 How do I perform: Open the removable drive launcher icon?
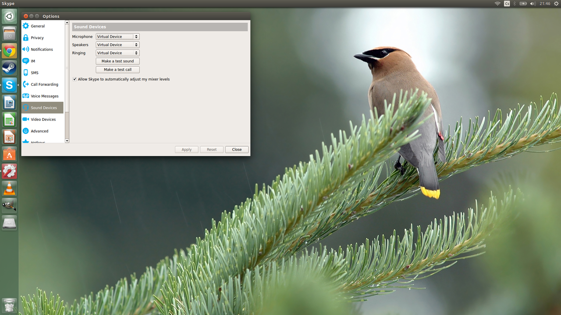tap(9, 223)
